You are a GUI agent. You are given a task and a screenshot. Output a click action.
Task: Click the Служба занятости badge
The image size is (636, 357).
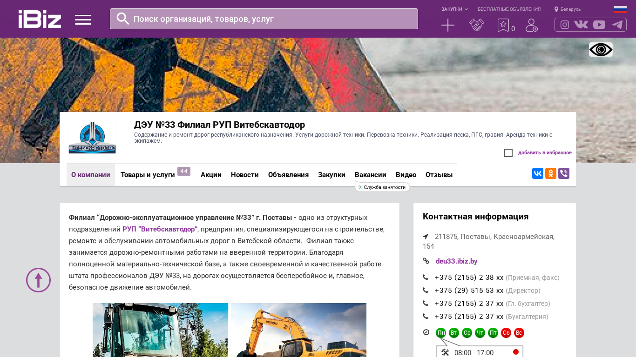[382, 187]
